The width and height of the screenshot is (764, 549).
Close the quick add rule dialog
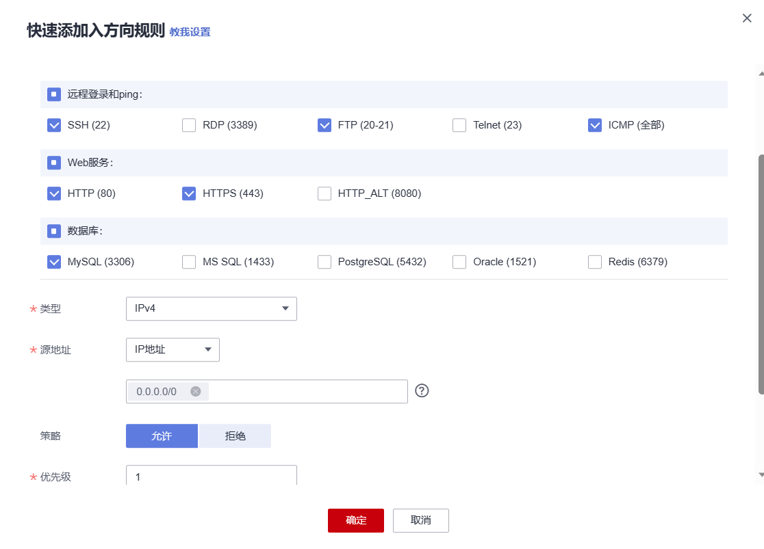pos(747,18)
